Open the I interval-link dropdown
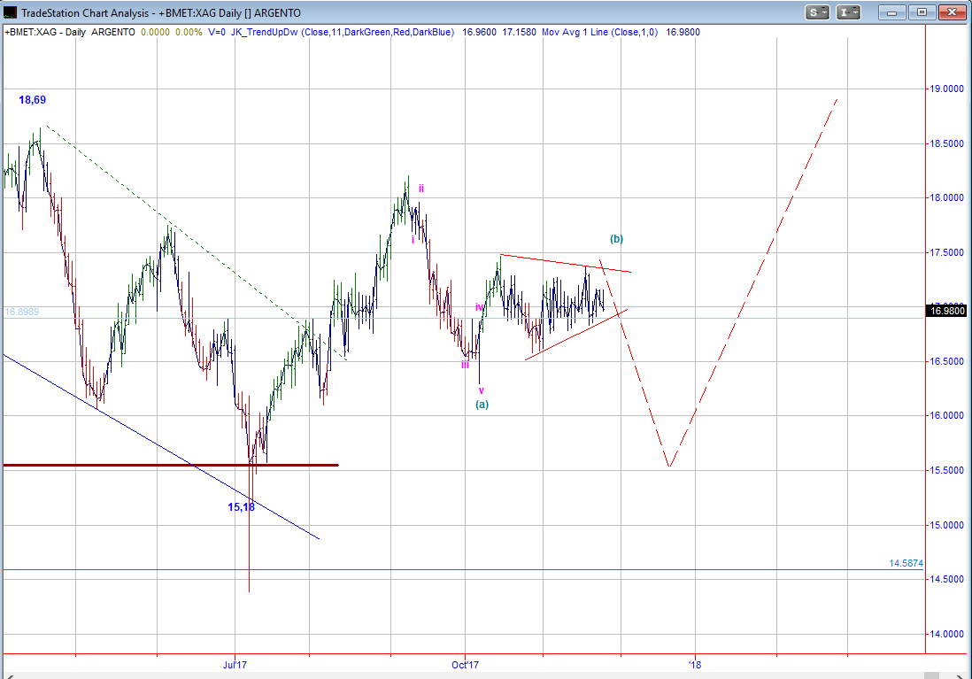 848,12
